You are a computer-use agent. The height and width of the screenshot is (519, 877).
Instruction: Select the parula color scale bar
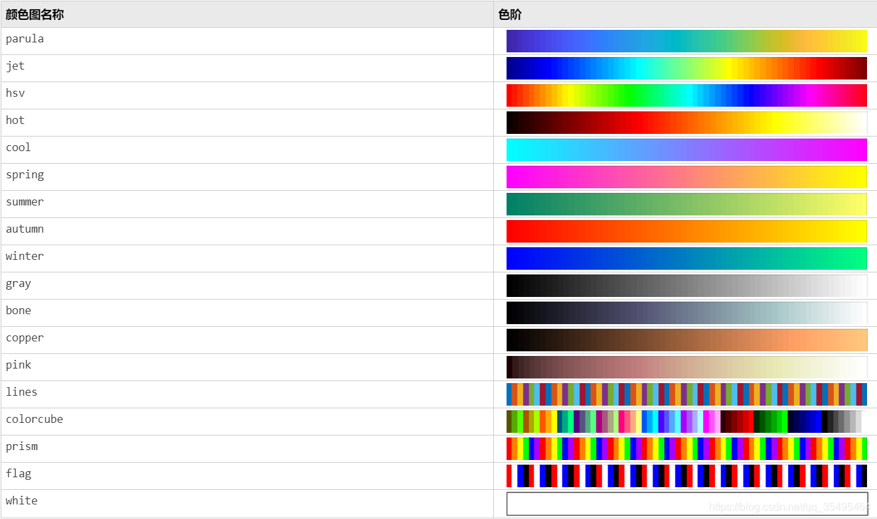pyautogui.click(x=686, y=41)
